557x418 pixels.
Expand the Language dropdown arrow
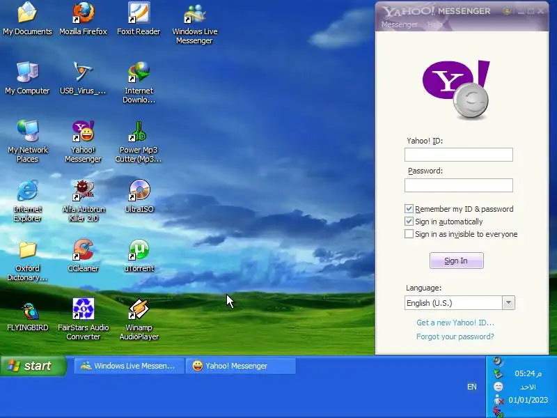pyautogui.click(x=508, y=303)
